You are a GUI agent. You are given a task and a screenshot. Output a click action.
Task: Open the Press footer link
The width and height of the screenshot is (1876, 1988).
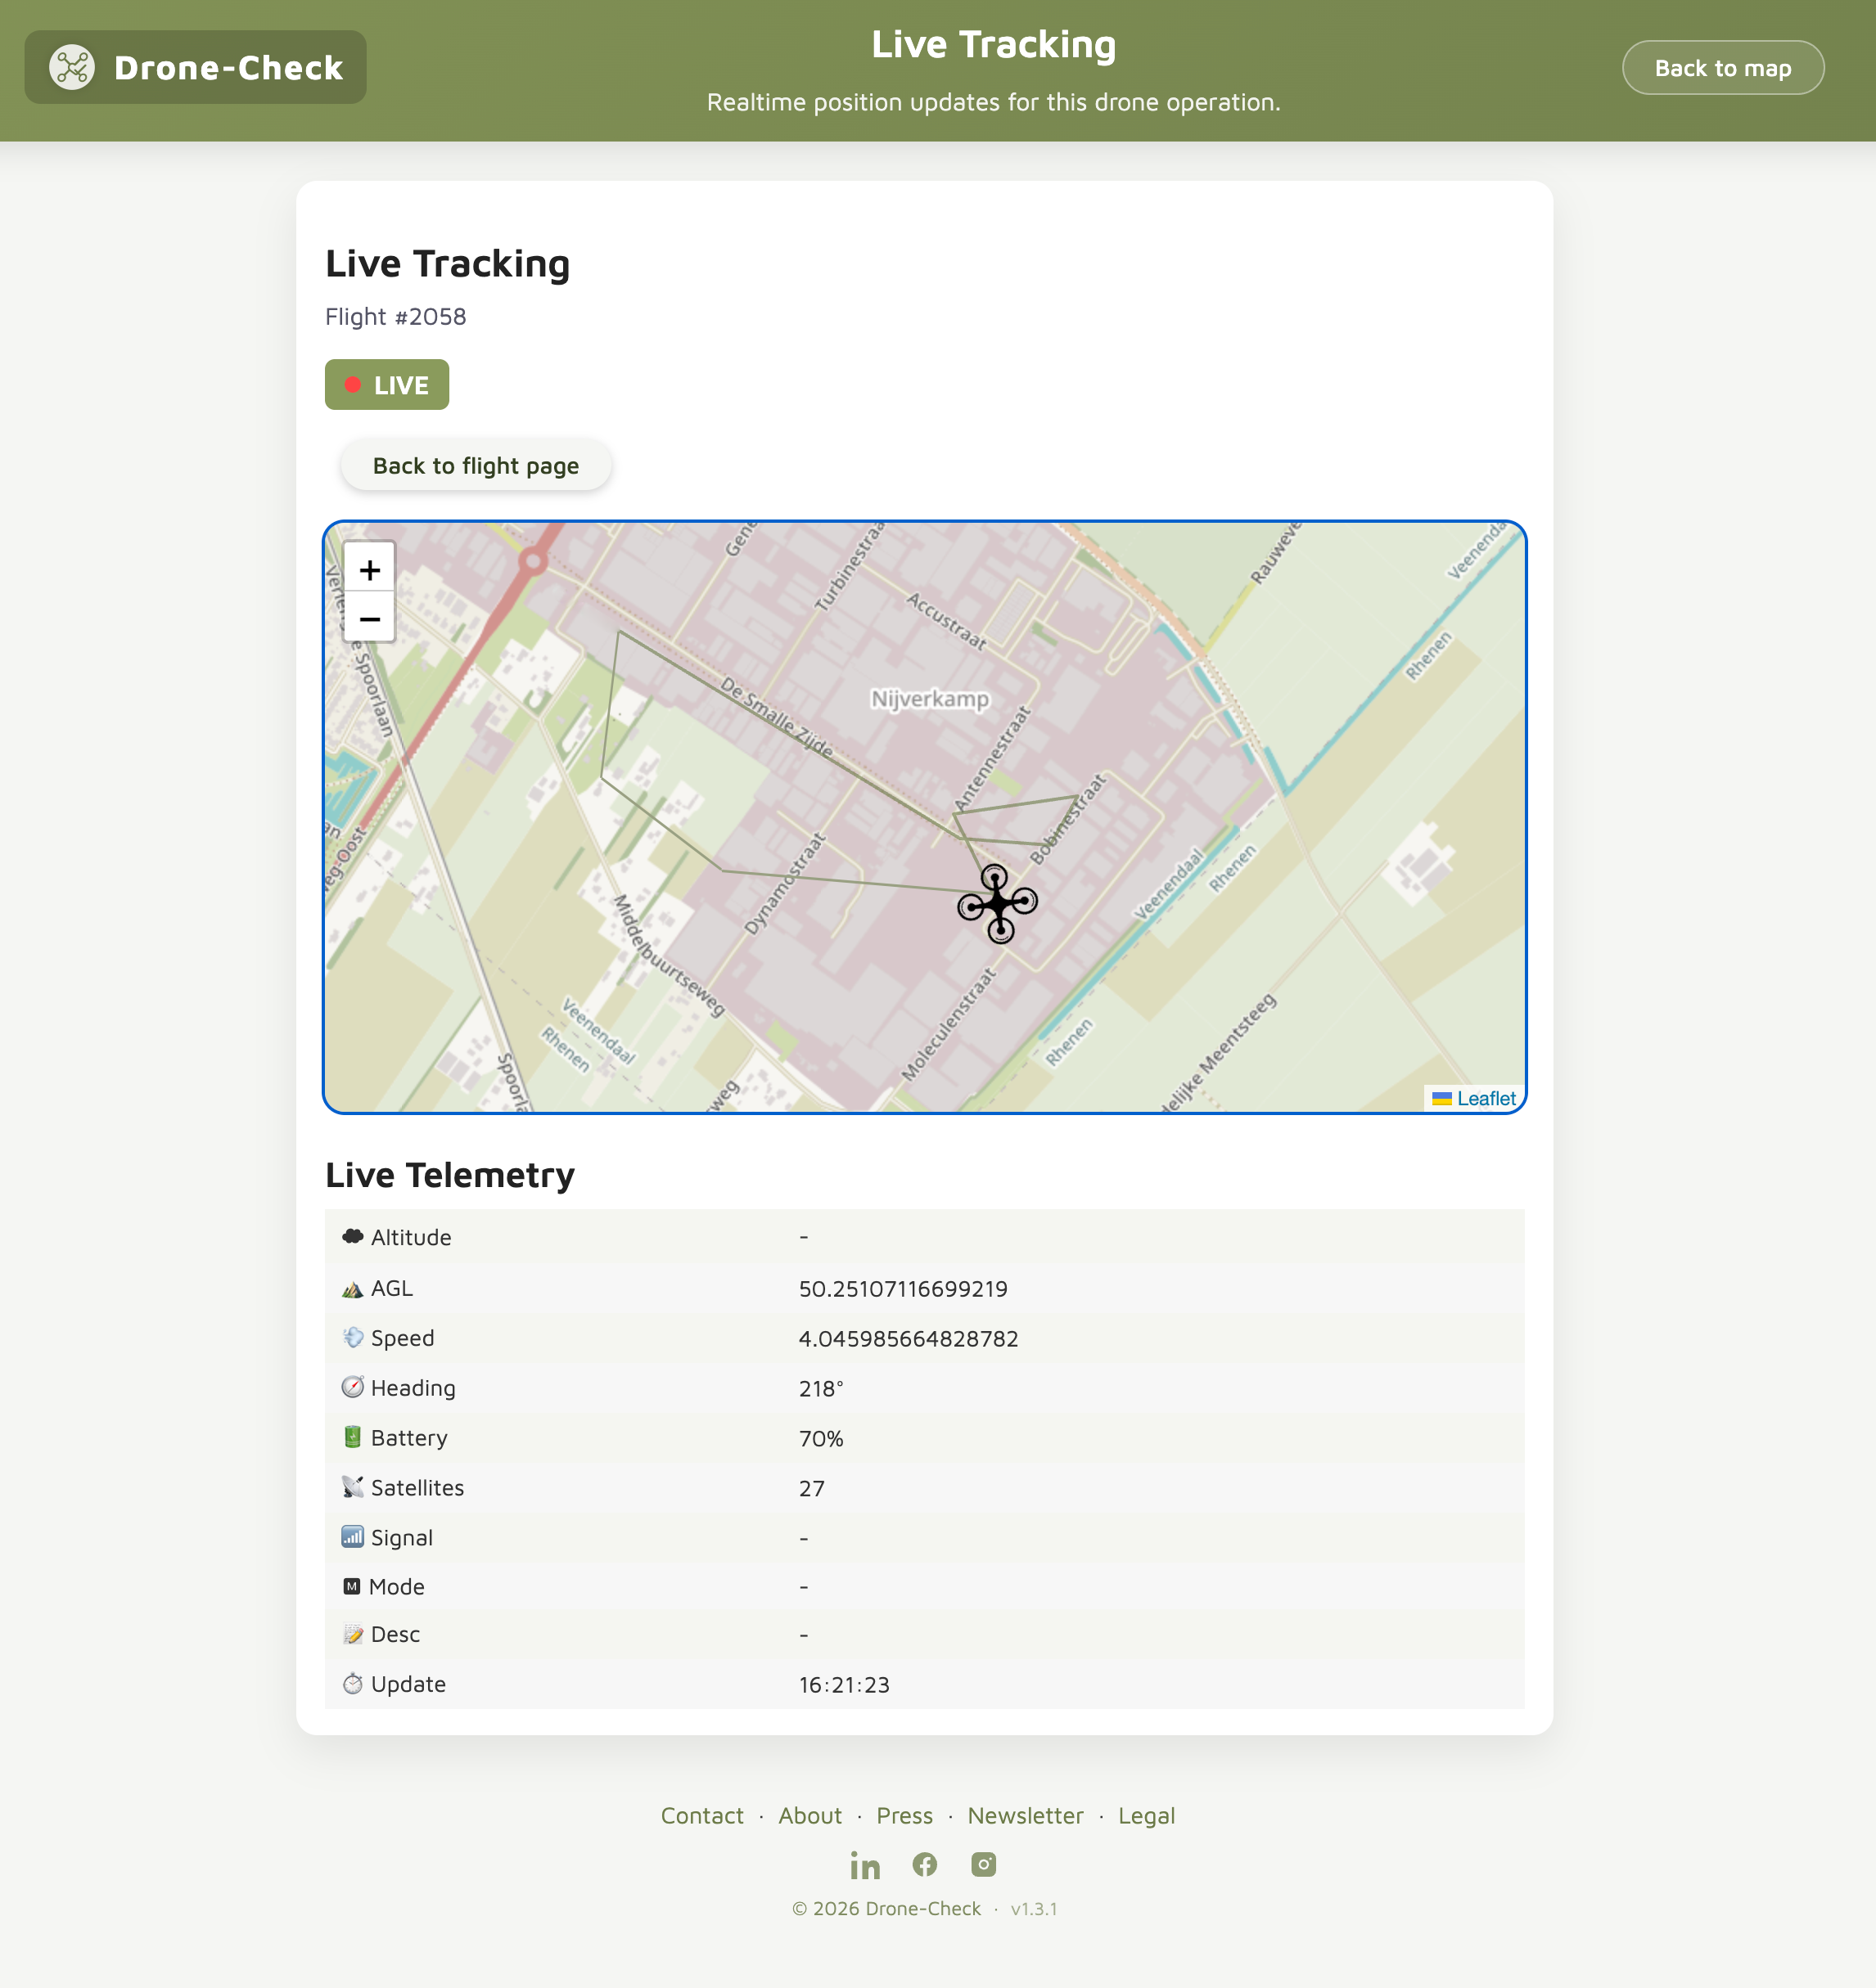tap(904, 1816)
